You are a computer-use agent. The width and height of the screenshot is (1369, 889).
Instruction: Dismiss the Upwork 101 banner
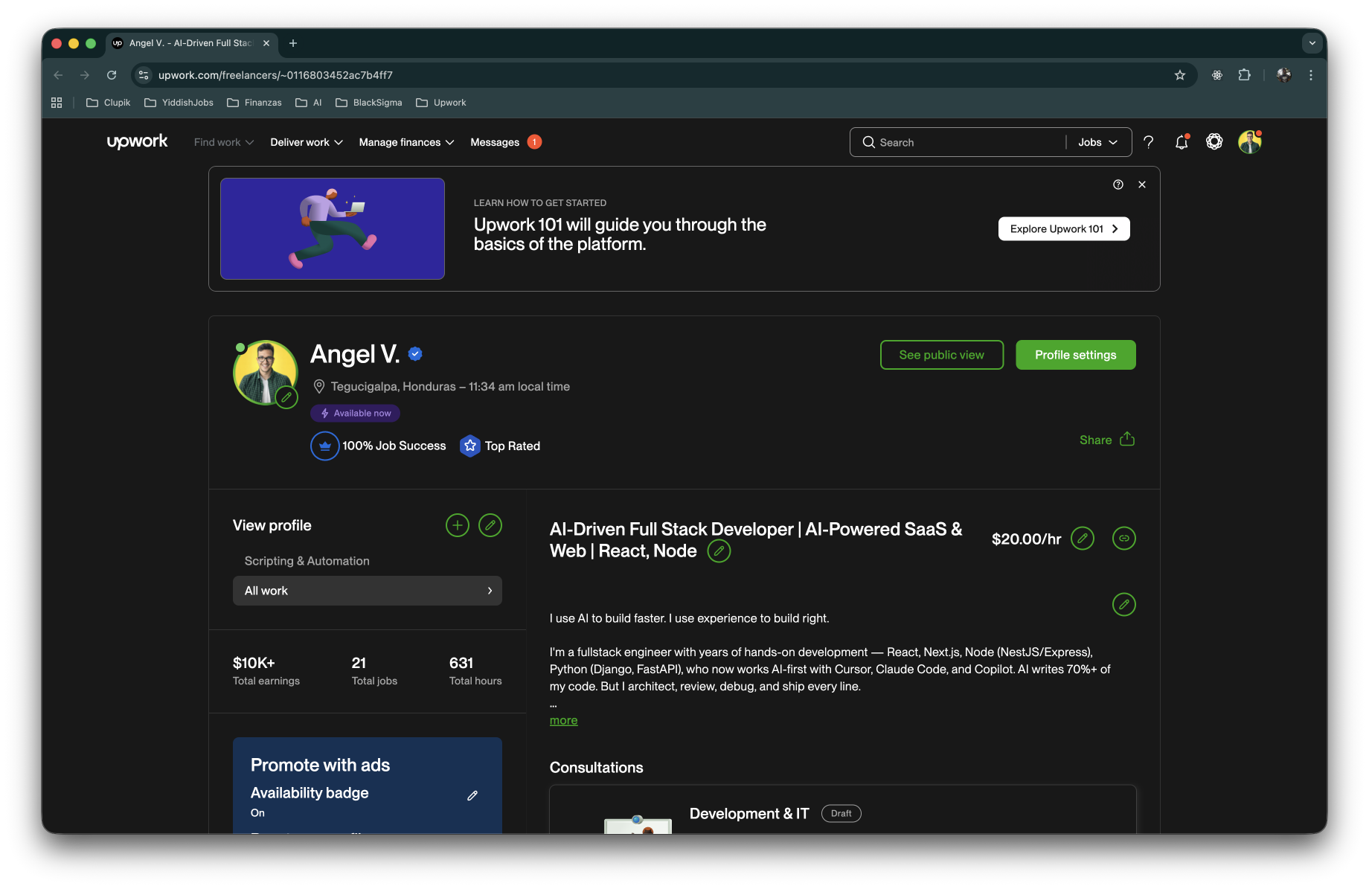(x=1142, y=184)
